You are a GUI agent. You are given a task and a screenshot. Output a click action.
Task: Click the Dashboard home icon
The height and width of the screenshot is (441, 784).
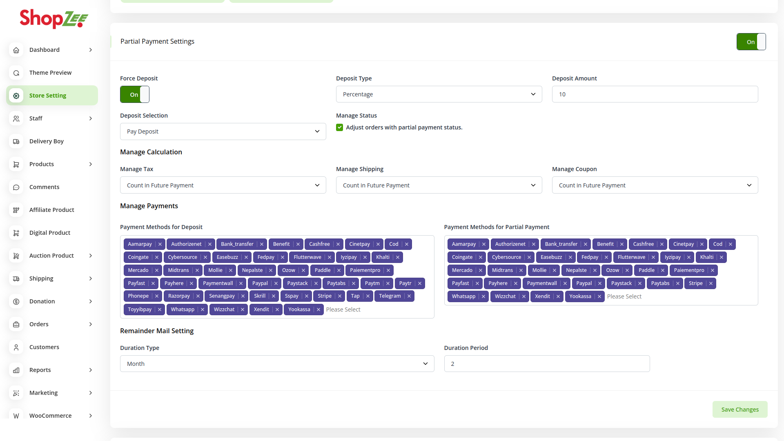pos(16,50)
